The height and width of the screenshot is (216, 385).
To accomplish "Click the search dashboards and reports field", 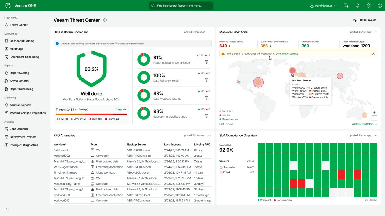I will [x=181, y=6].
